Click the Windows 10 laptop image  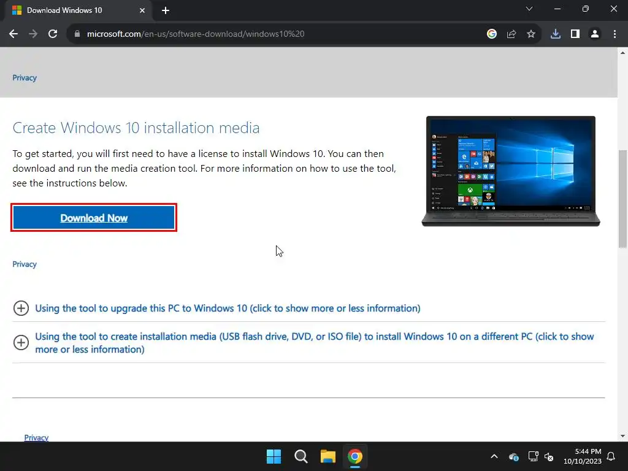point(511,171)
